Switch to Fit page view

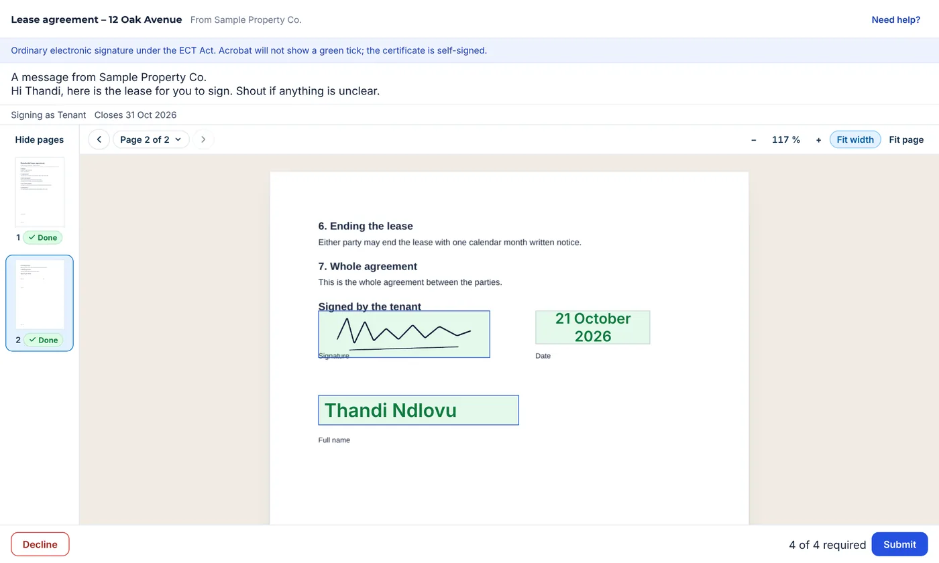(x=906, y=139)
